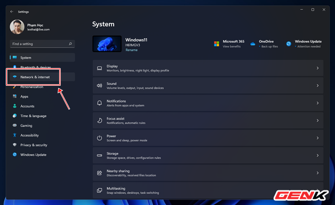Click the Rename link under Windows11
This screenshot has height=205, width=335.
[x=131, y=50]
